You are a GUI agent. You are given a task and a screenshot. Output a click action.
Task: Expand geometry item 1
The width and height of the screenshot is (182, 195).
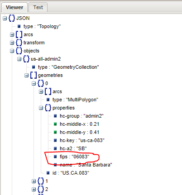(x=34, y=181)
